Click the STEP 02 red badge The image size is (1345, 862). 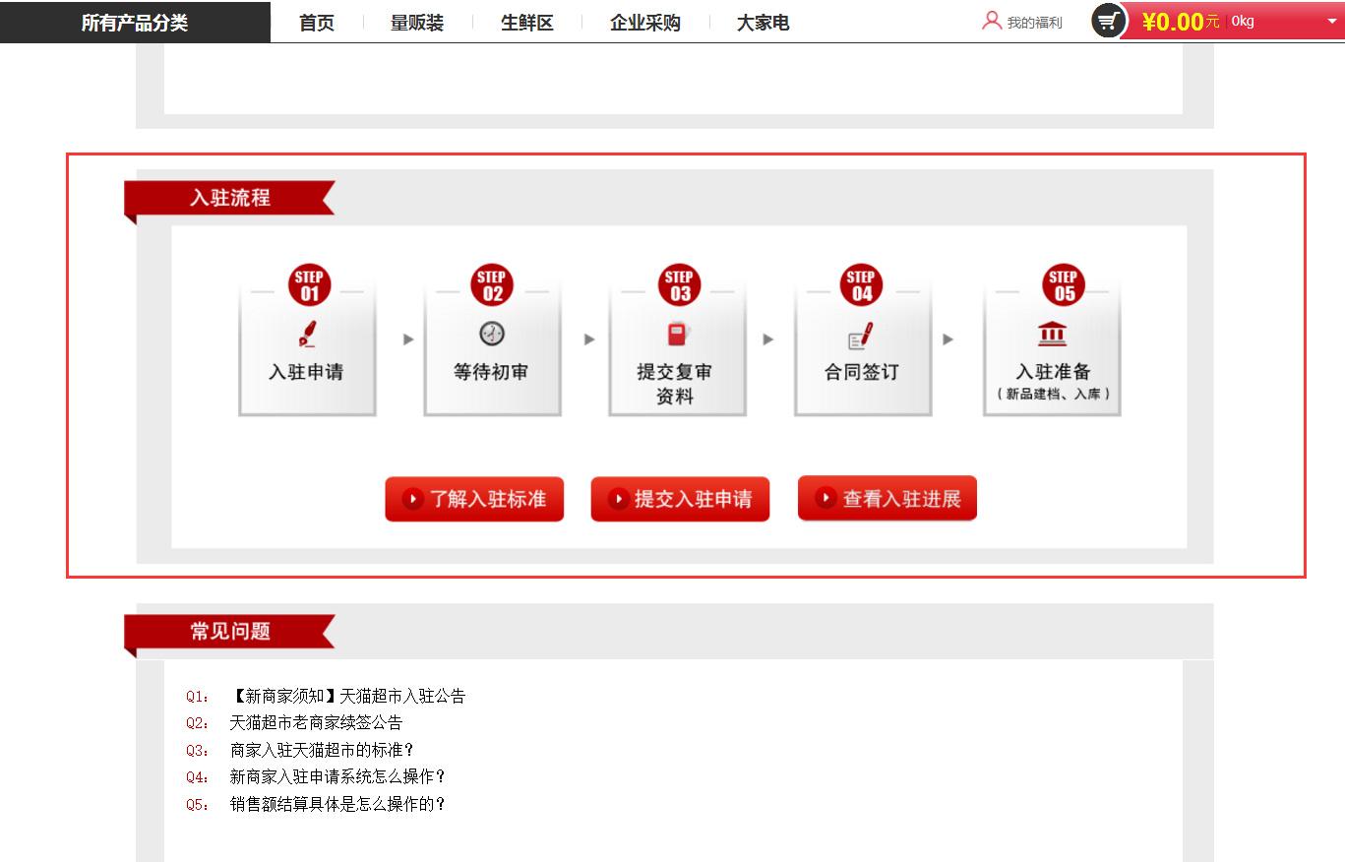coord(492,285)
